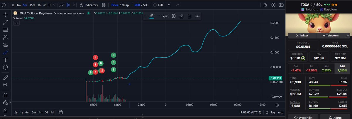The height and width of the screenshot is (119, 352).
Task: Switch to the D daily timeframe
Action: 50,5
